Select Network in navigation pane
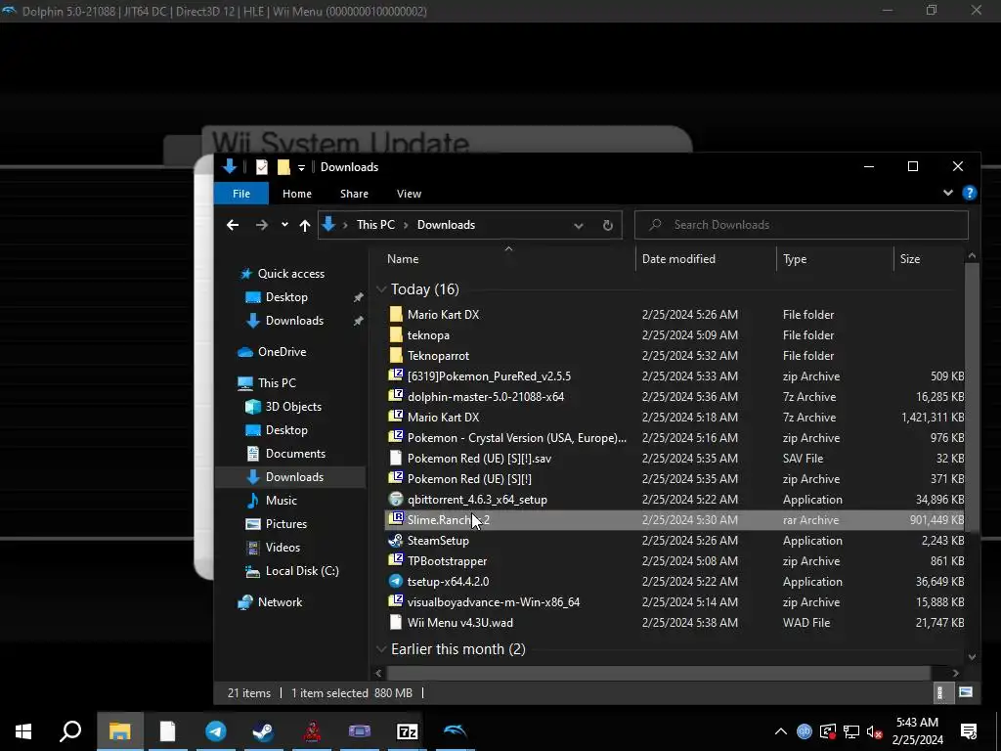 [x=280, y=602]
